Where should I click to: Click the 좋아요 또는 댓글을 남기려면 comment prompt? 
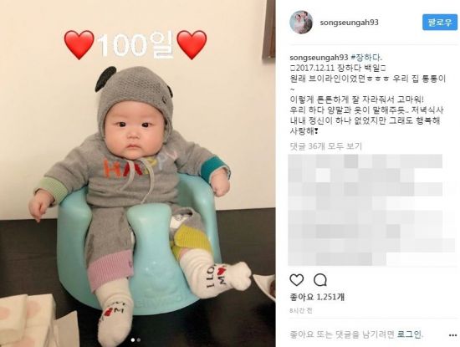(x=343, y=334)
